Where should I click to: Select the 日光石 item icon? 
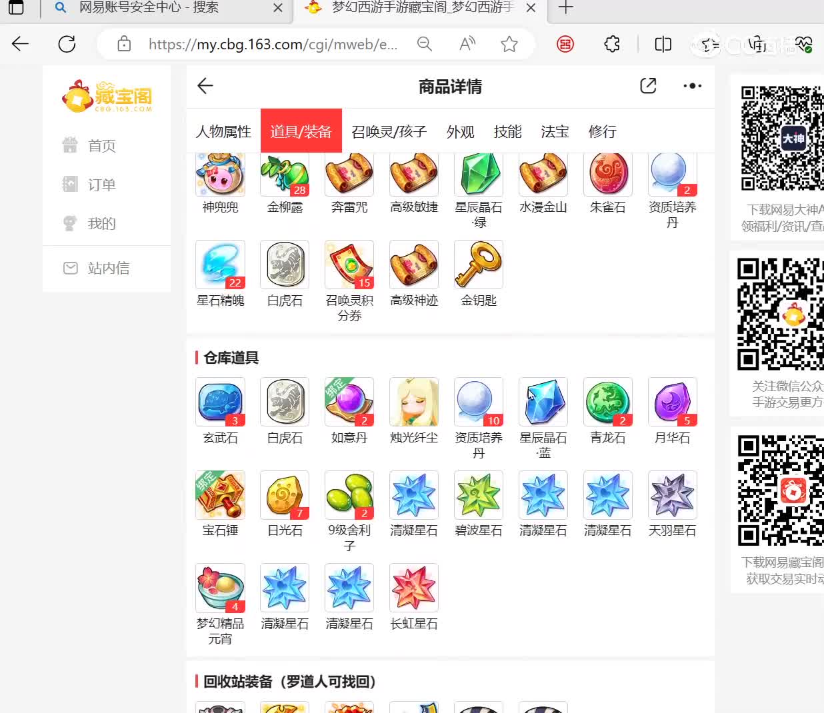coord(285,495)
